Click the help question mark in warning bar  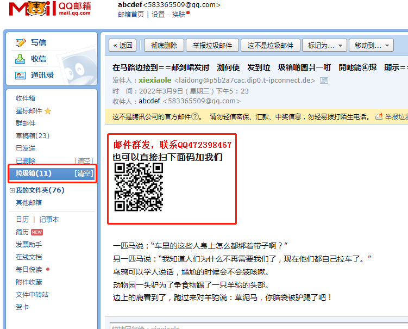click(x=195, y=116)
